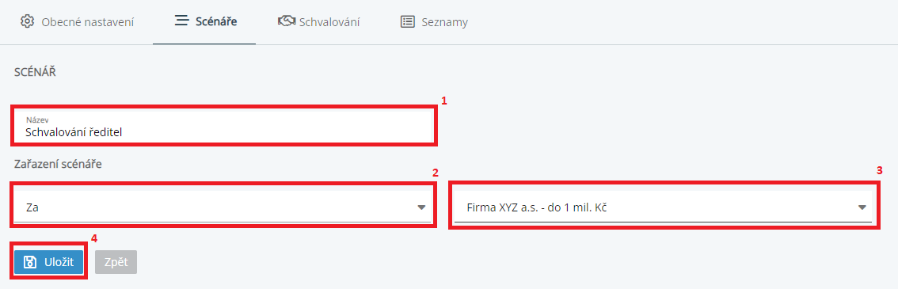Click the Za value in the position dropdown
Screen dimensions: 898x289
(x=32, y=207)
